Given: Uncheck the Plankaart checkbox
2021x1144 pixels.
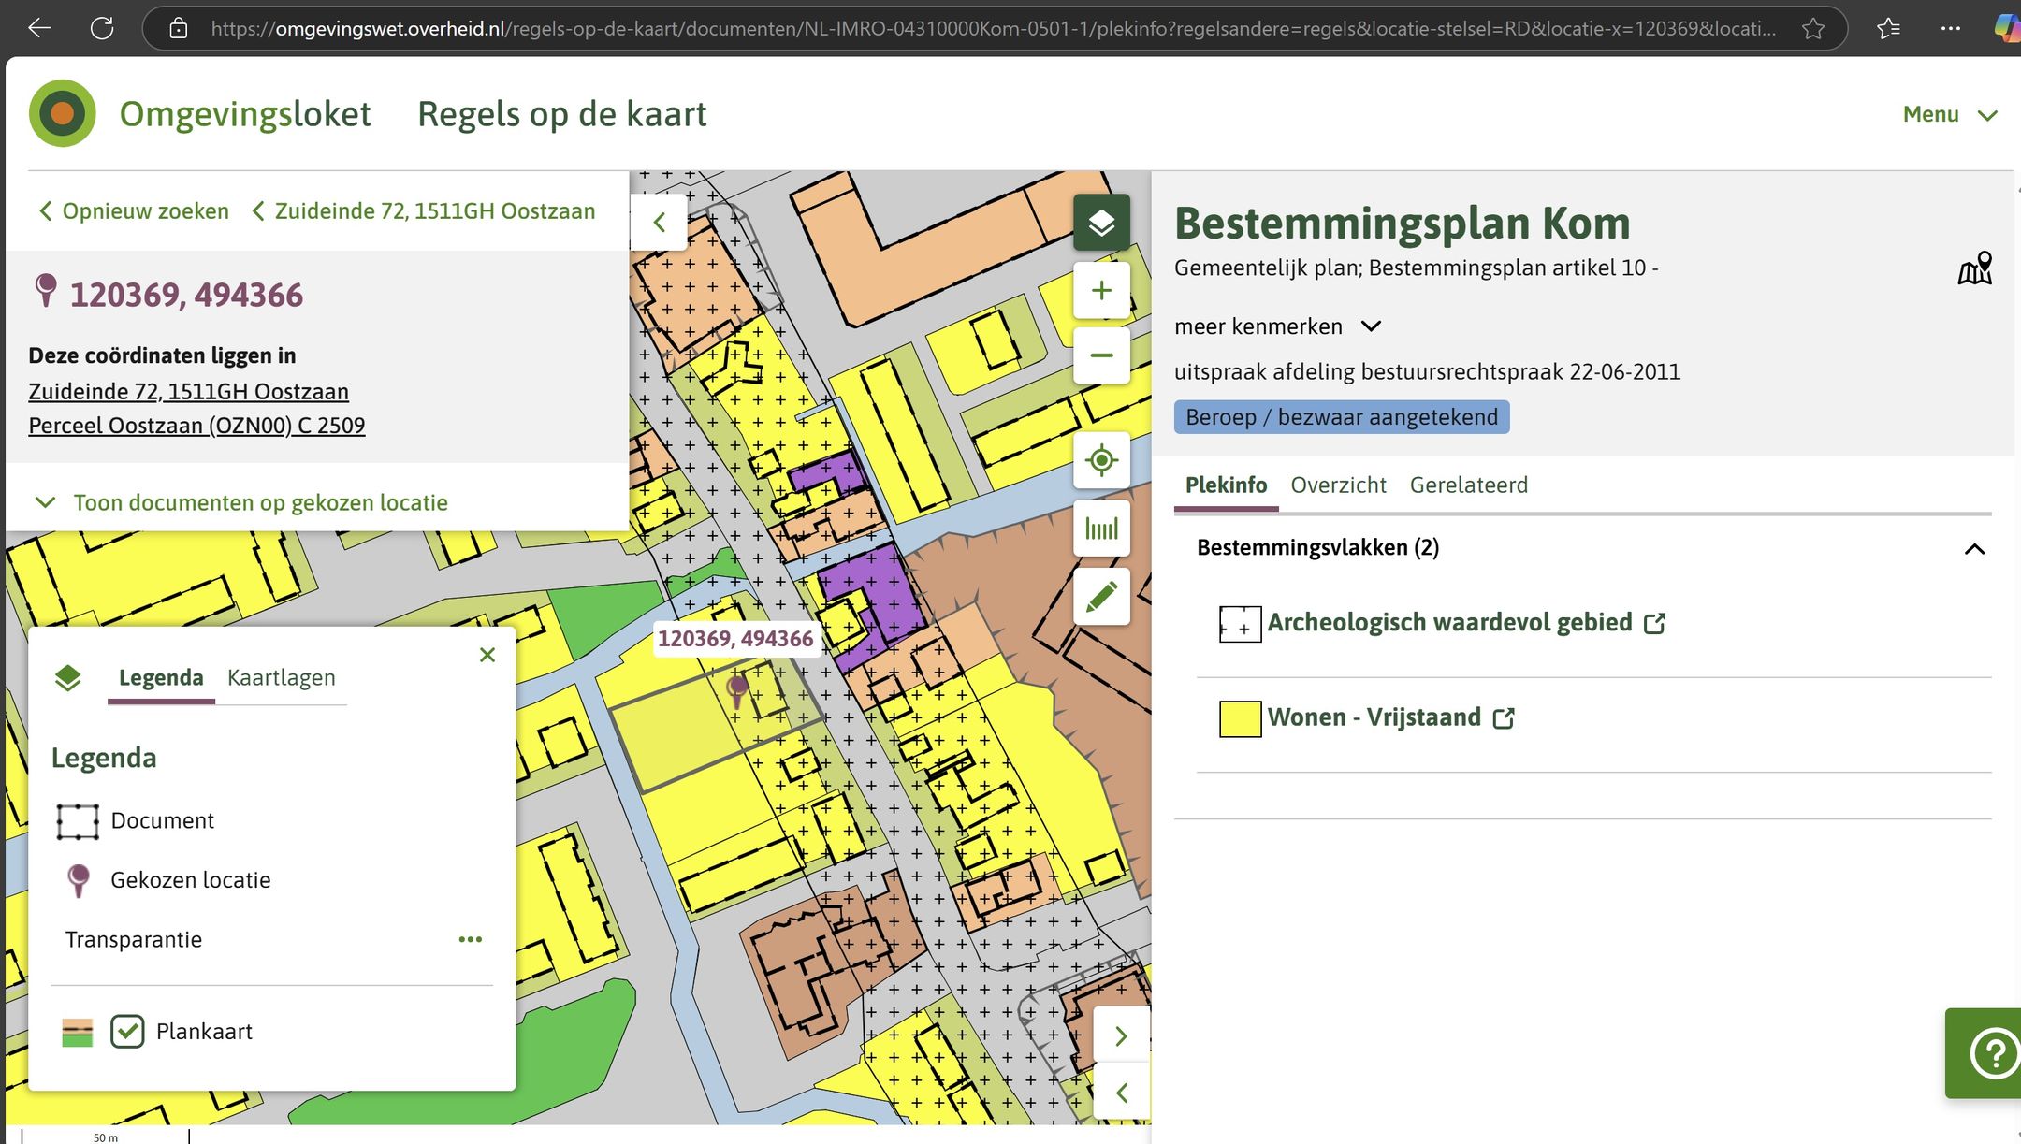Looking at the screenshot, I should coord(127,1031).
